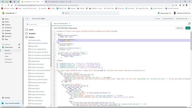Open the Older versions link
192x108 pixels.
[73, 28]
